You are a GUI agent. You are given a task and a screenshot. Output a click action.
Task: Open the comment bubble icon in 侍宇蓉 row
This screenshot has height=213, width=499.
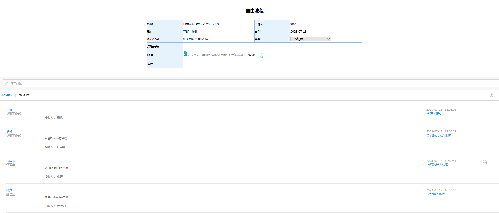[x=485, y=162]
